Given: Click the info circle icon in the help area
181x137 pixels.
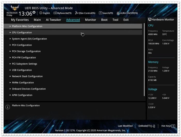Looking at the screenshot, I should point(7,107).
